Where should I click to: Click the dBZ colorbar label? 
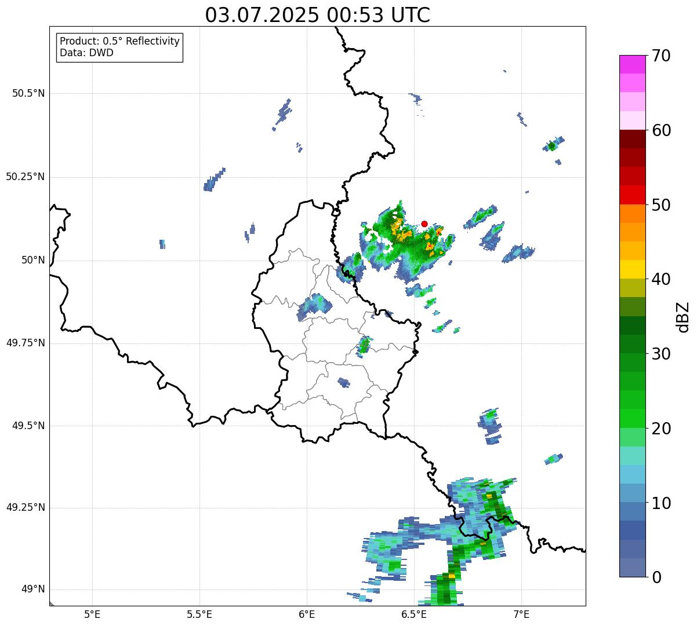click(683, 317)
